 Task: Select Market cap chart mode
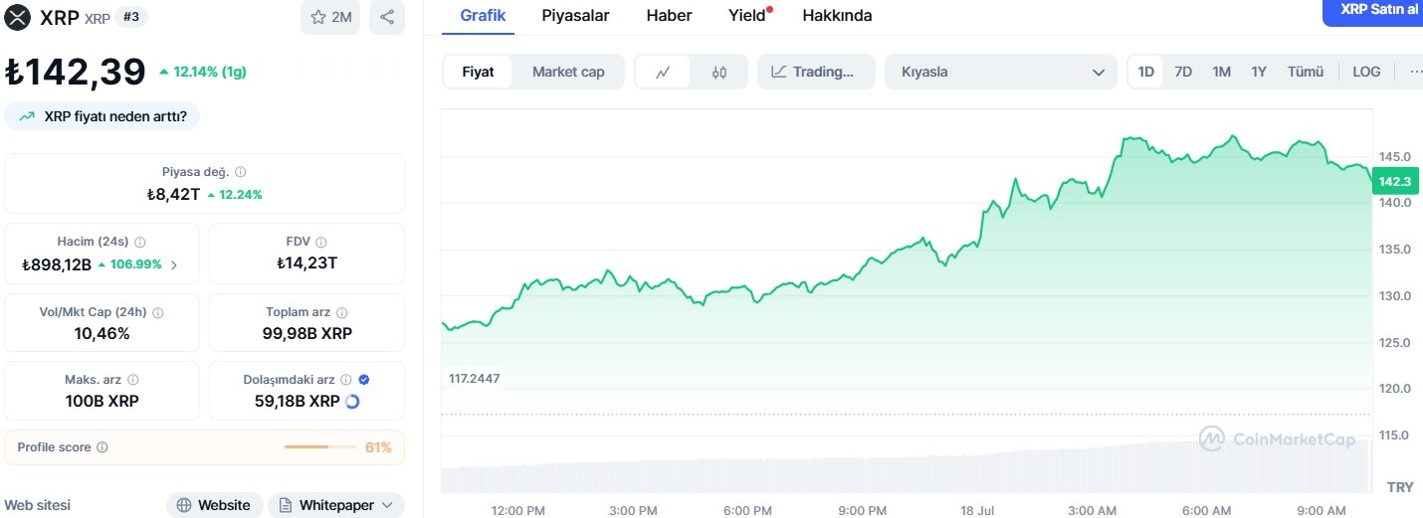coord(568,72)
